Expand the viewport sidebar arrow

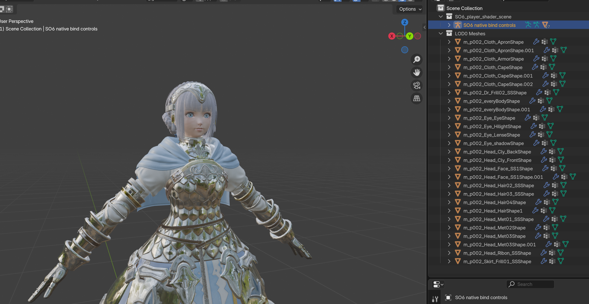425,27
